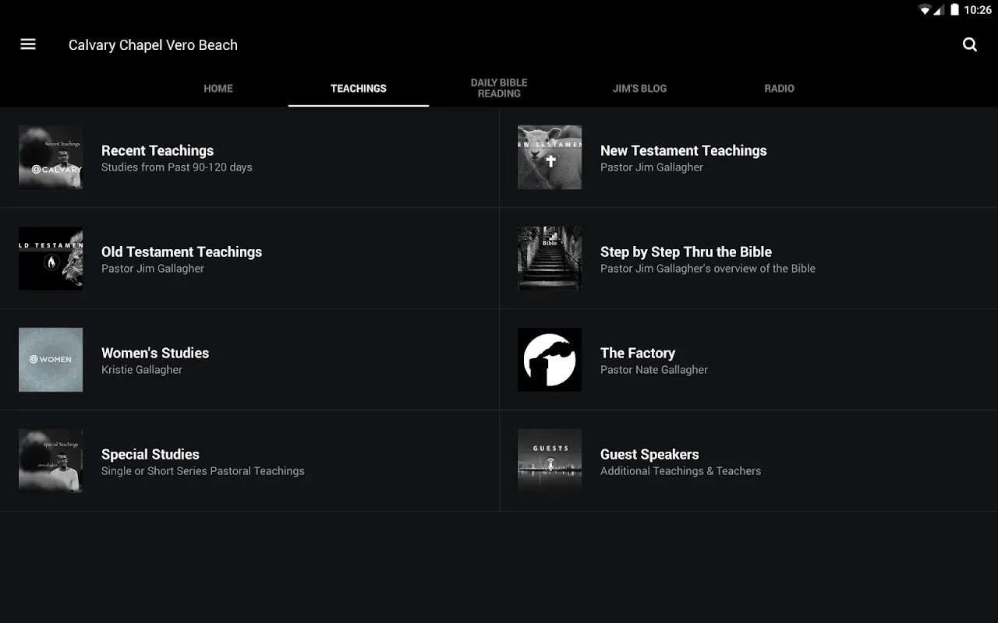
Task: Select the Guest Speakers title
Action: click(649, 454)
